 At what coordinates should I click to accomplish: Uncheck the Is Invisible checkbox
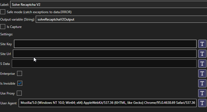(x=20, y=83)
